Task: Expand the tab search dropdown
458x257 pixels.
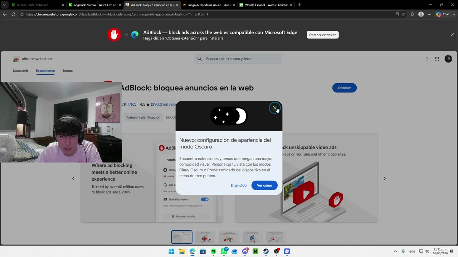Action: click(4, 5)
